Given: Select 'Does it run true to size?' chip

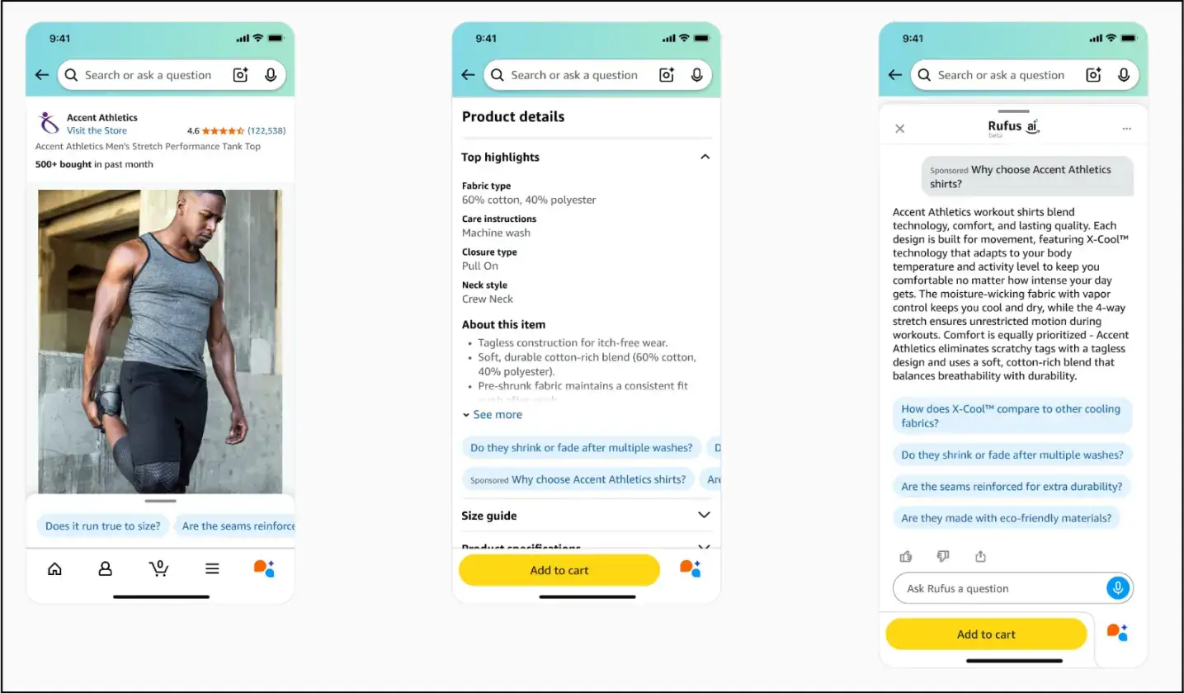Looking at the screenshot, I should point(103,526).
